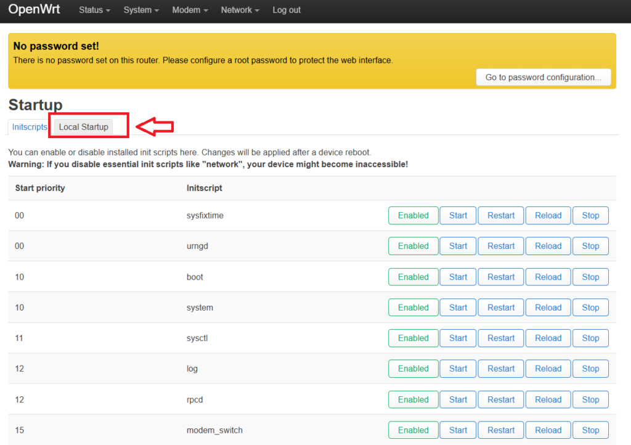Reload the sysctl init script
This screenshot has height=445, width=631.
click(548, 338)
